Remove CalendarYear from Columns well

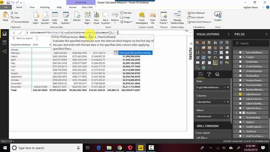tap(228, 102)
